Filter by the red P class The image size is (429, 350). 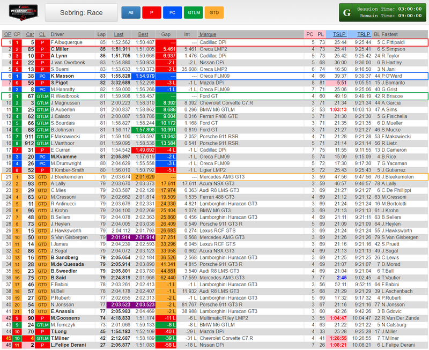(152, 12)
